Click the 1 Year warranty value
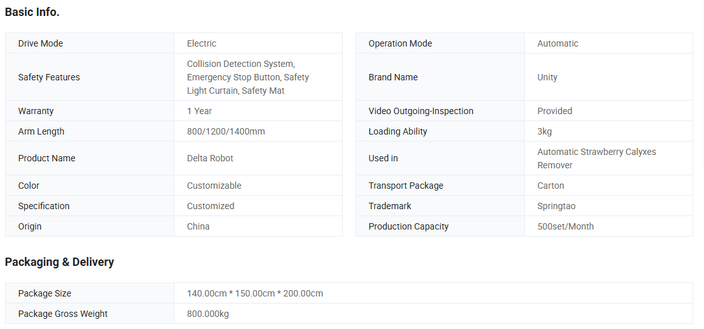704x329 pixels. pos(199,111)
